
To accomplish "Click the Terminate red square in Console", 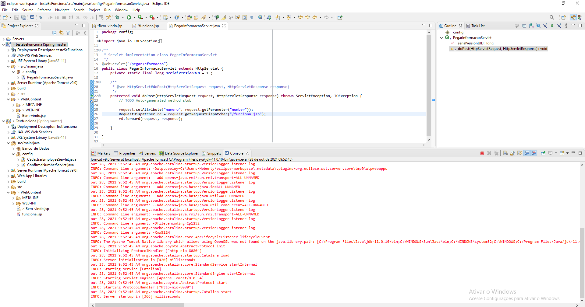I will [482, 153].
